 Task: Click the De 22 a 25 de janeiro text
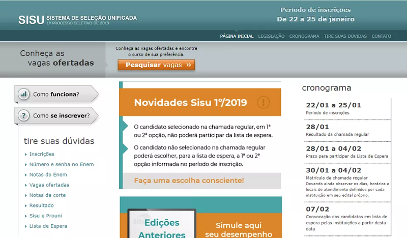[x=315, y=19]
